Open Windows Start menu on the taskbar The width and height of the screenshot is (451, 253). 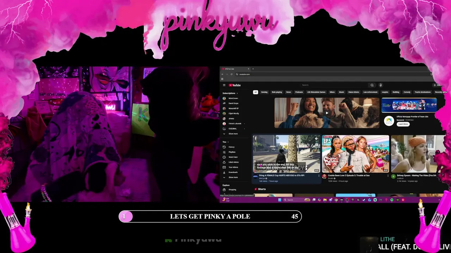click(280, 200)
